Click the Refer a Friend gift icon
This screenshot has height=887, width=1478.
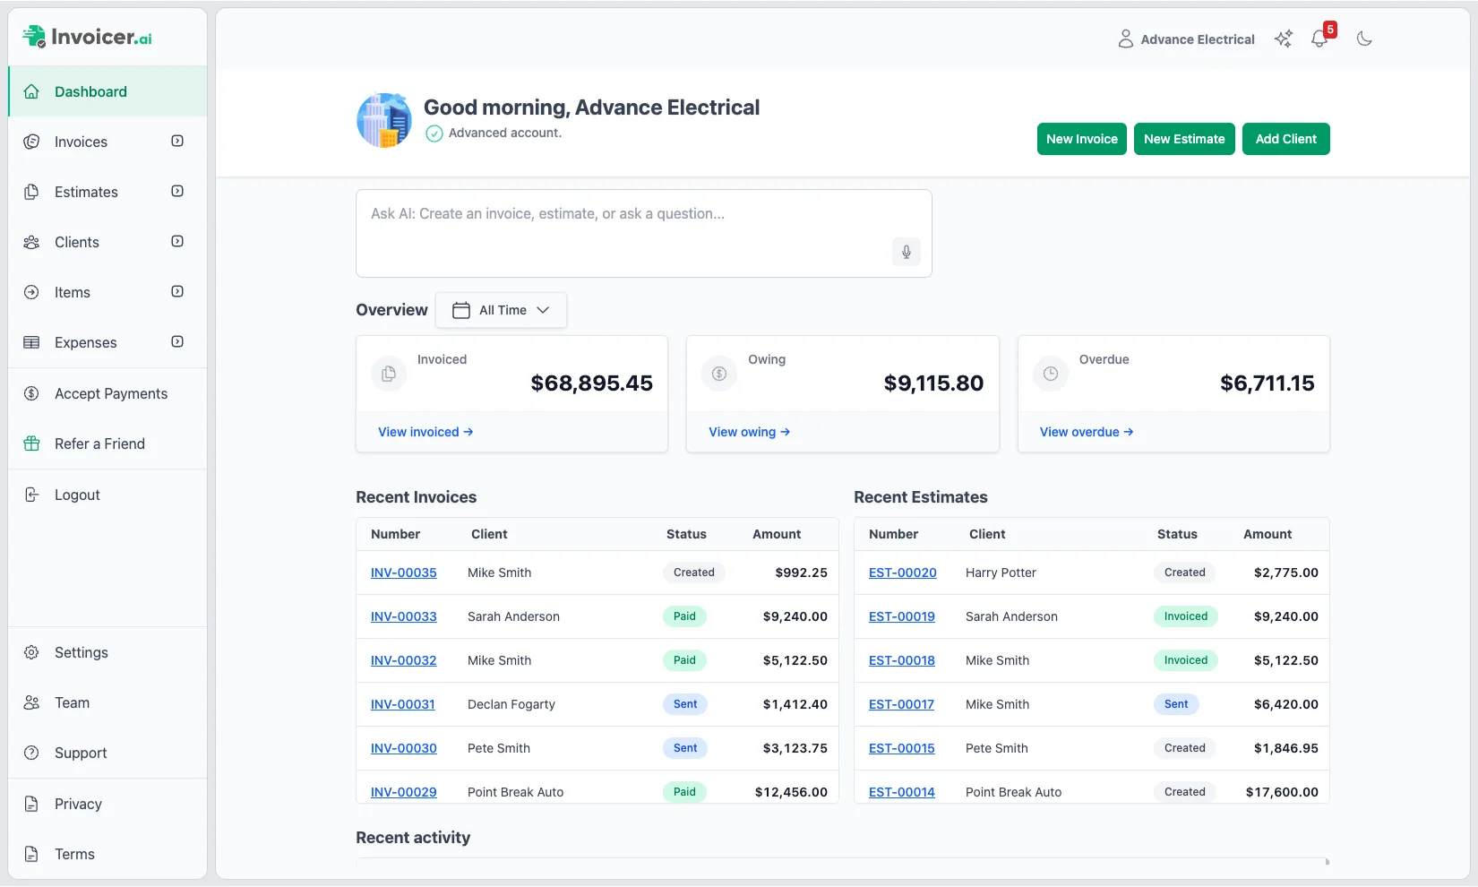tap(31, 443)
